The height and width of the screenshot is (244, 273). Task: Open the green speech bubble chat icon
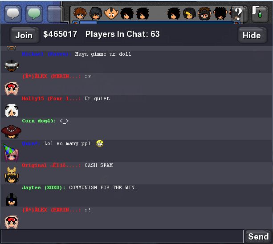tap(34, 14)
